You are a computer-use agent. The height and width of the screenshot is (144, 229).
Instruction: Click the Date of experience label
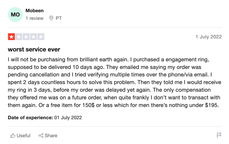(x=30, y=118)
